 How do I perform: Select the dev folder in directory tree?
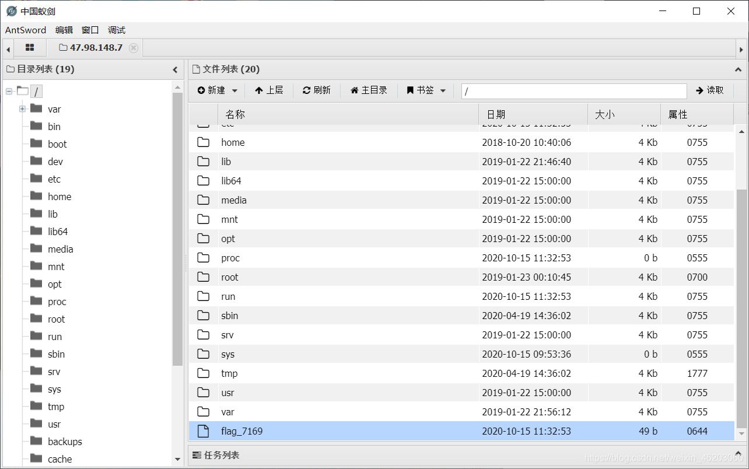(x=55, y=162)
